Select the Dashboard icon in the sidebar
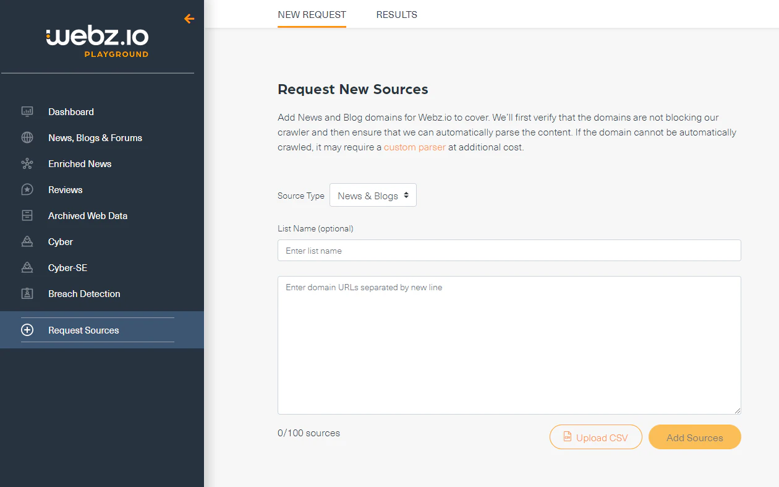779x487 pixels. pos(27,111)
